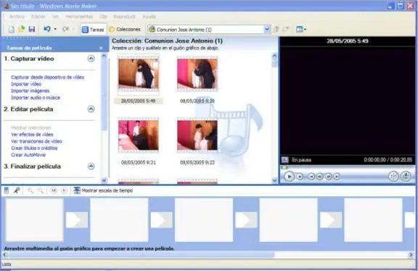This screenshot has height=271, width=418.
Task: Click the storyboard scroll-right arrow
Action: [x=411, y=255]
